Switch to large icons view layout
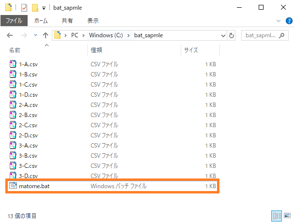 click(x=287, y=216)
